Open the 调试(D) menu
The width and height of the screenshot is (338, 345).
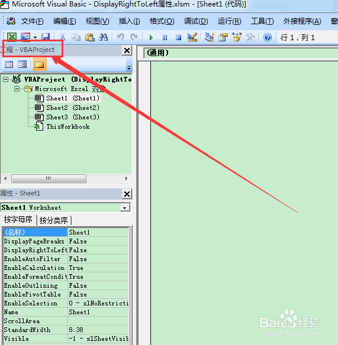pos(196,21)
